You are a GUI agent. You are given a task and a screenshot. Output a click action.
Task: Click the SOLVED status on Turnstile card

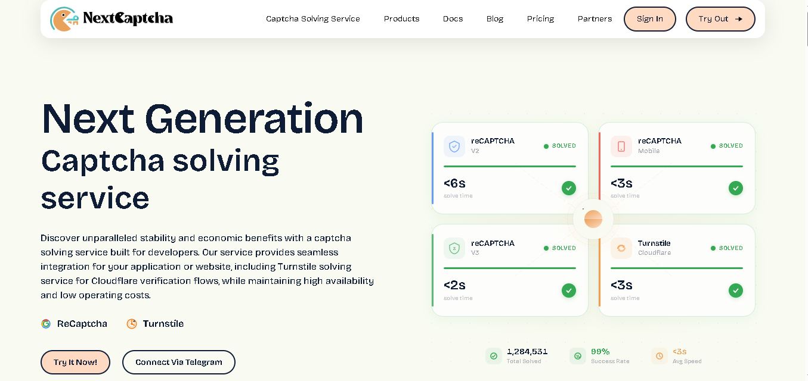(727, 248)
